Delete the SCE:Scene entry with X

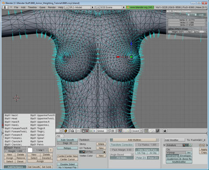pyautogui.click(x=124, y=7)
